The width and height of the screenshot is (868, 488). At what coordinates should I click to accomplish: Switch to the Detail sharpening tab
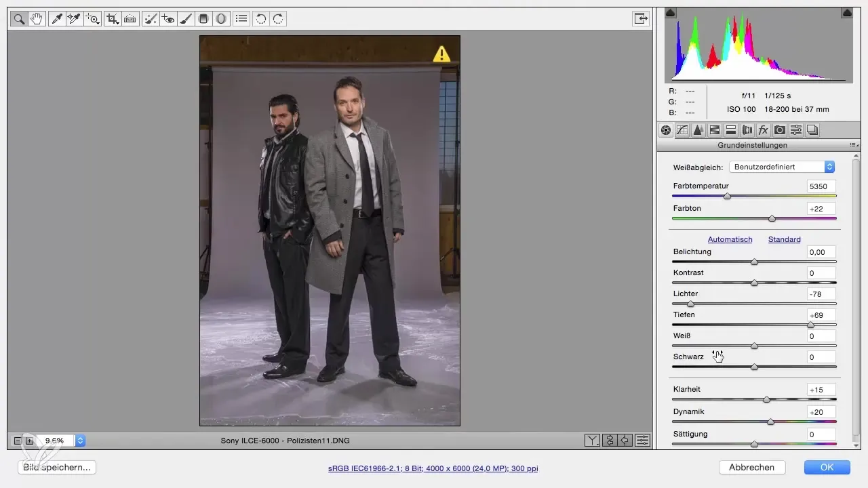[x=698, y=130]
